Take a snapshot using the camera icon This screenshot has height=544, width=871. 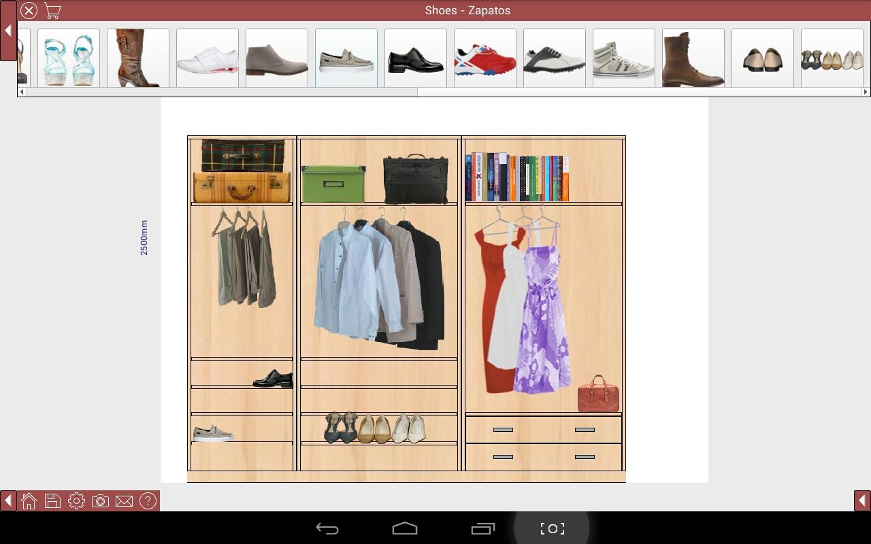pos(100,501)
